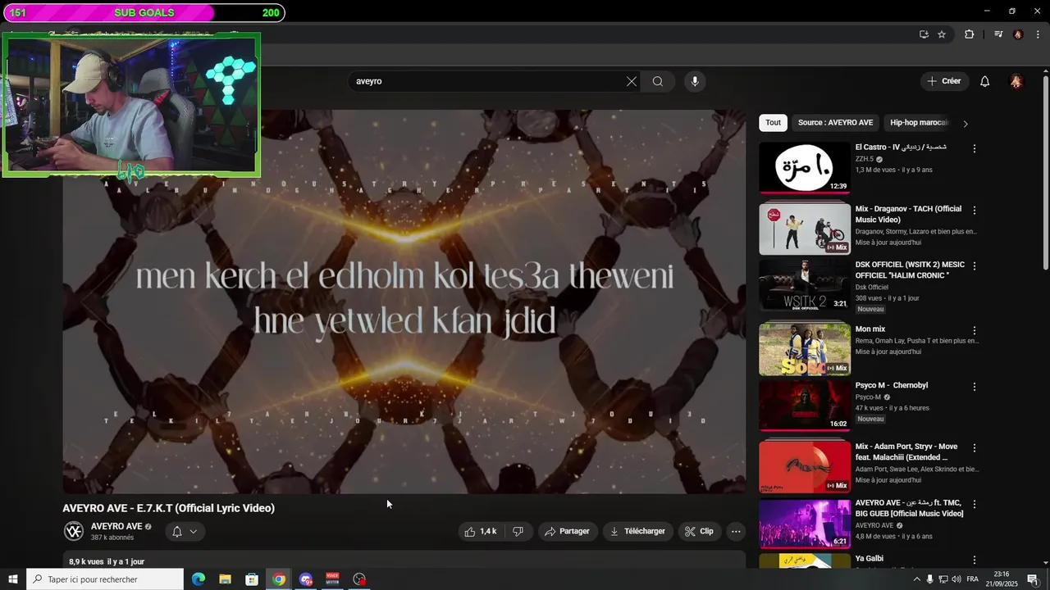Bookmark this page with the star icon

pyautogui.click(x=942, y=34)
